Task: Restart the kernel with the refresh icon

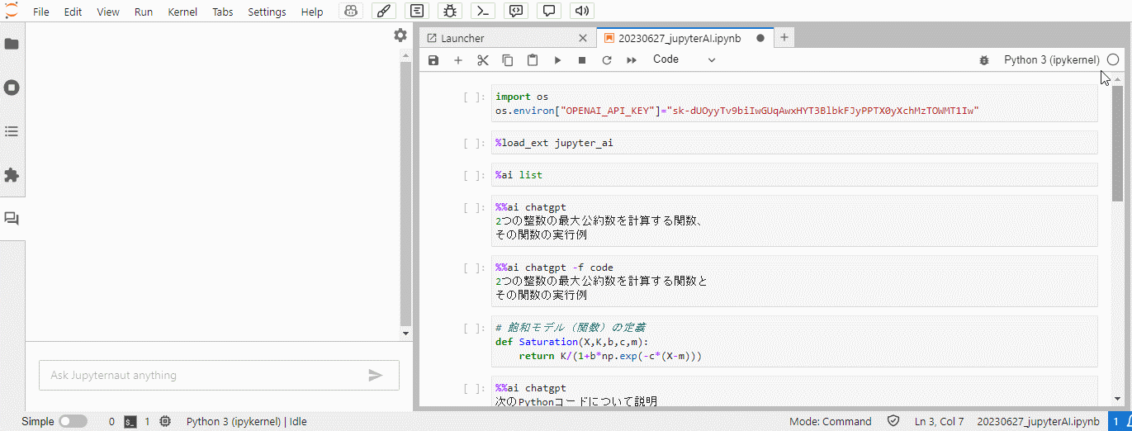Action: click(x=607, y=60)
